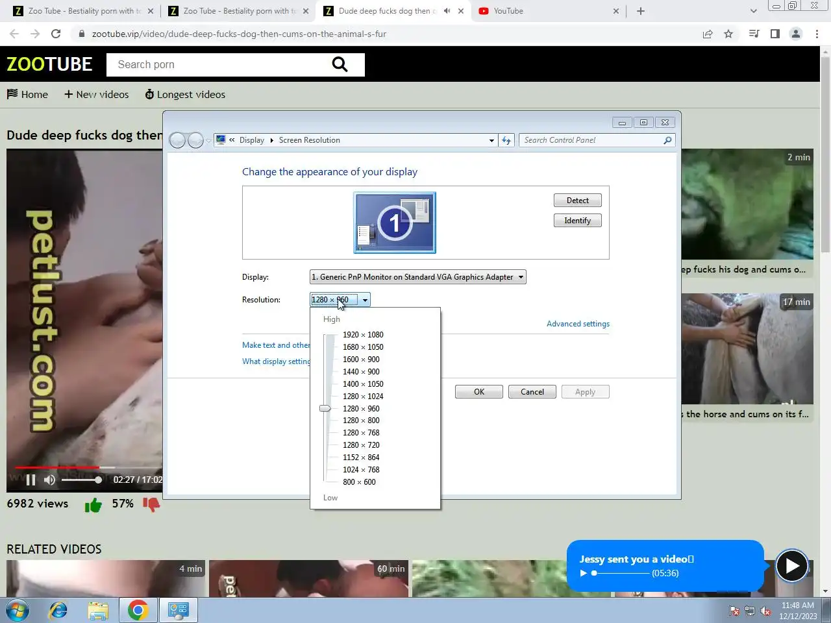Screen dimensions: 831x623
Task: Open Action Center flag icon in tray
Action: click(x=734, y=611)
